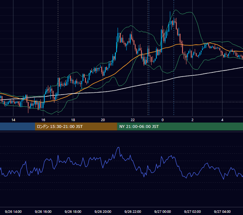
Task: Click the 9/26 16:00 date label
Action: [43, 211]
